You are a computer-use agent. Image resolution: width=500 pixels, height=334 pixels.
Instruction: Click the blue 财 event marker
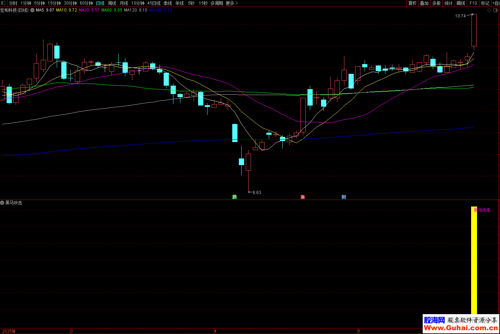pos(344,197)
